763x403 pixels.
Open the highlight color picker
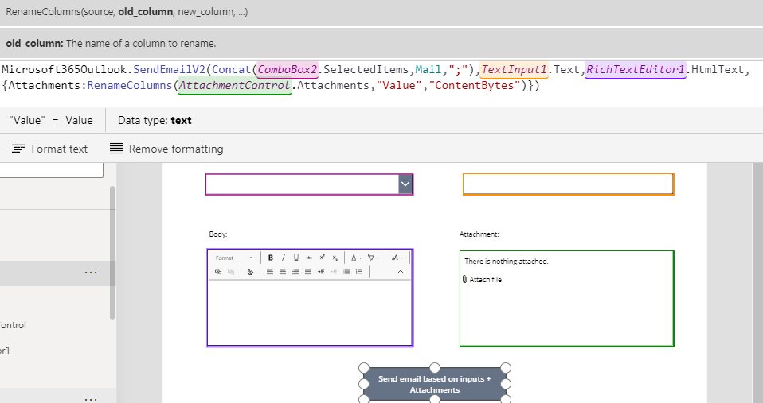(x=373, y=258)
